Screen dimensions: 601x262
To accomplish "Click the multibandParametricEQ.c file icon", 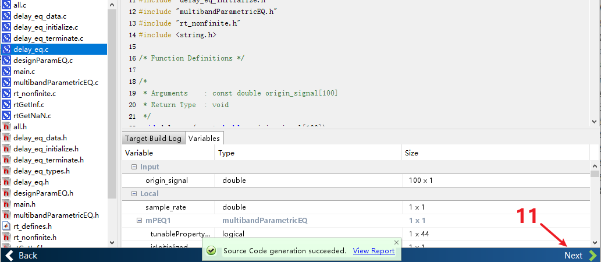I will (6, 83).
